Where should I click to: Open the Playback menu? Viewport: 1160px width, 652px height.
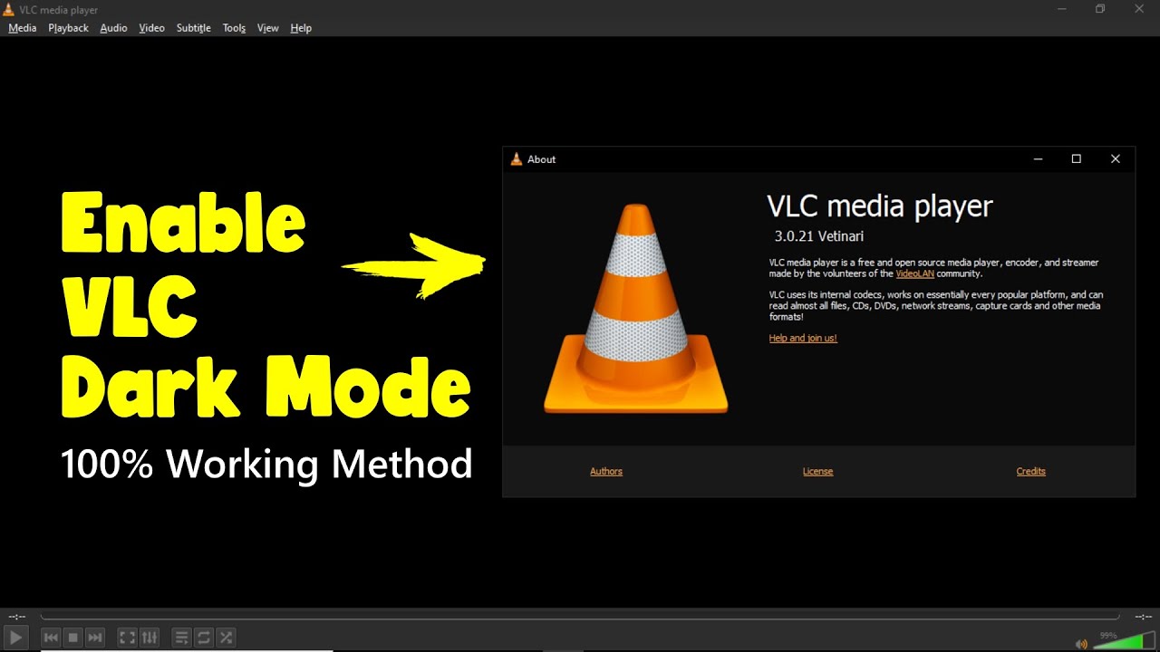[x=68, y=28]
